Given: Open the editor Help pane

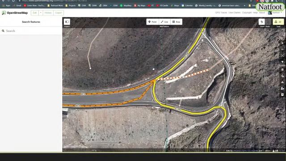Looking at the screenshot, I should (282, 94).
